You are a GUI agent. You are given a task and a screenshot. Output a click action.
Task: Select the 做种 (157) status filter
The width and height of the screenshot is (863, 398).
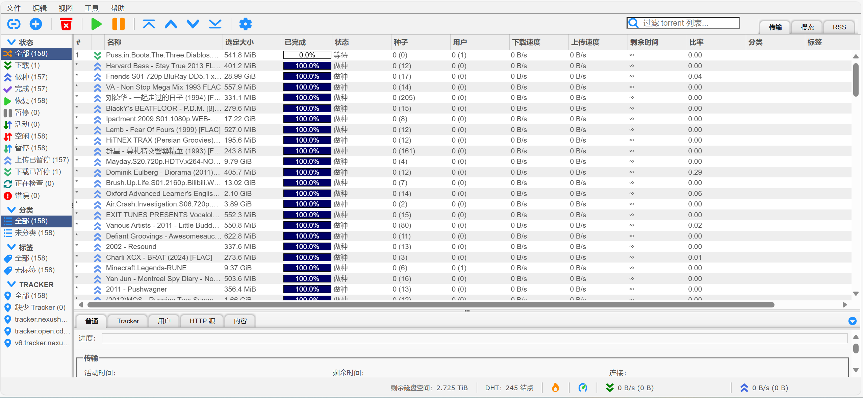click(31, 77)
